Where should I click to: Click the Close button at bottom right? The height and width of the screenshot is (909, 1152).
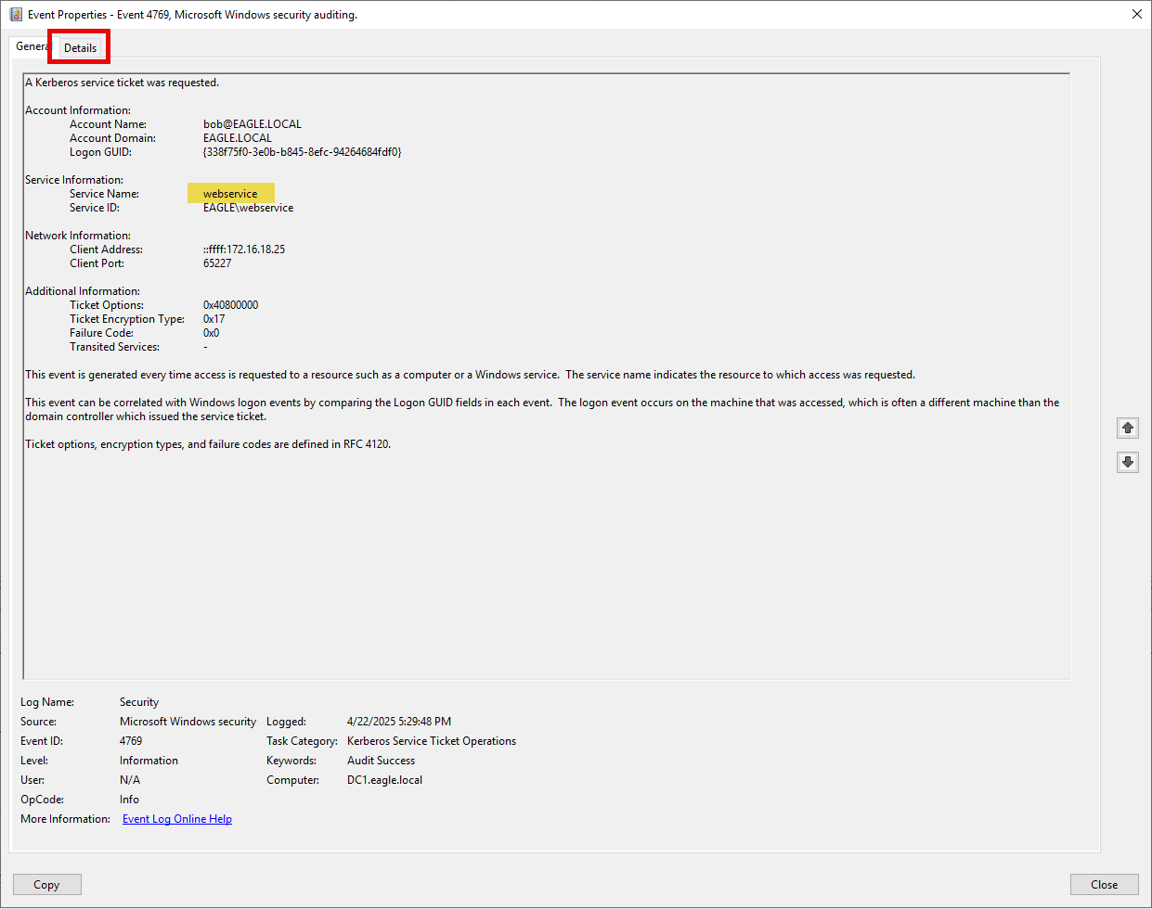pos(1104,884)
